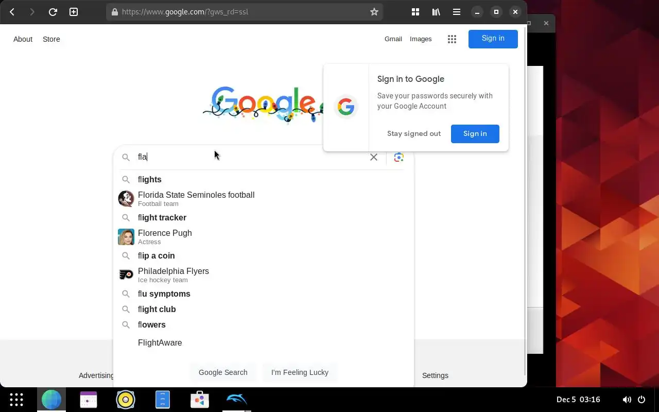Open the show applications grid in taskbar

click(x=16, y=400)
